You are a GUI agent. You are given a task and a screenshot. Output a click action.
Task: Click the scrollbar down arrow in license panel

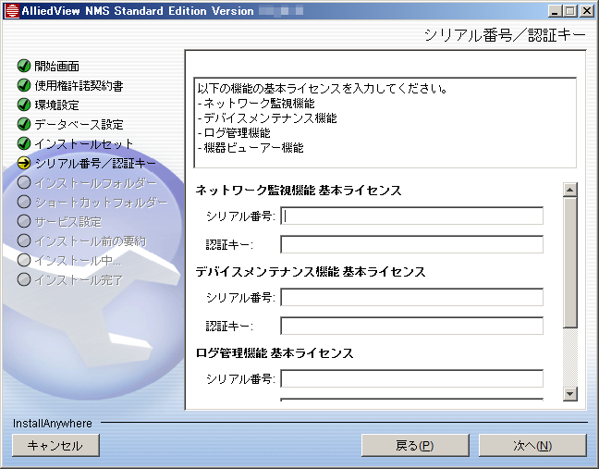[x=570, y=394]
